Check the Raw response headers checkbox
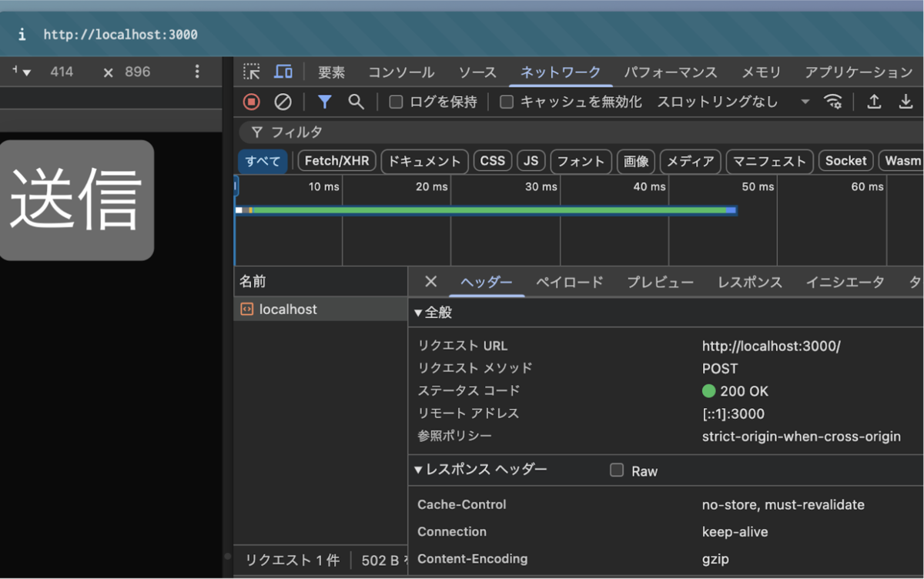Image resolution: width=924 pixels, height=579 pixels. [x=617, y=470]
